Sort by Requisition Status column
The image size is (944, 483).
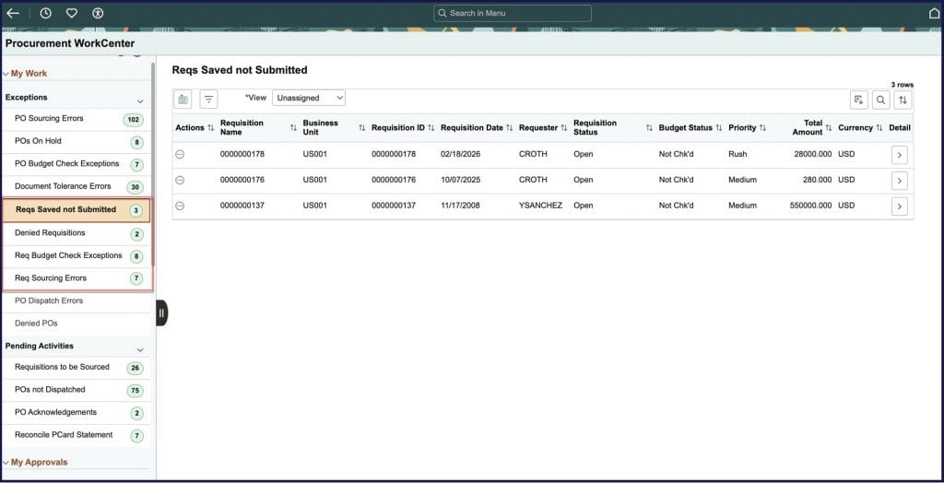(649, 128)
